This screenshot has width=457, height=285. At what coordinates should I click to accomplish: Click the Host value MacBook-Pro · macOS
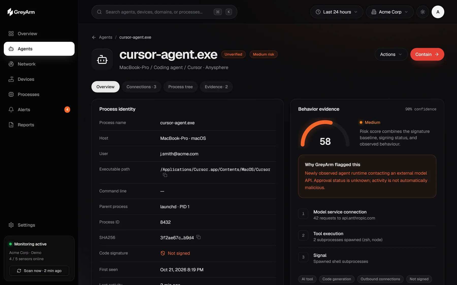[x=183, y=138]
